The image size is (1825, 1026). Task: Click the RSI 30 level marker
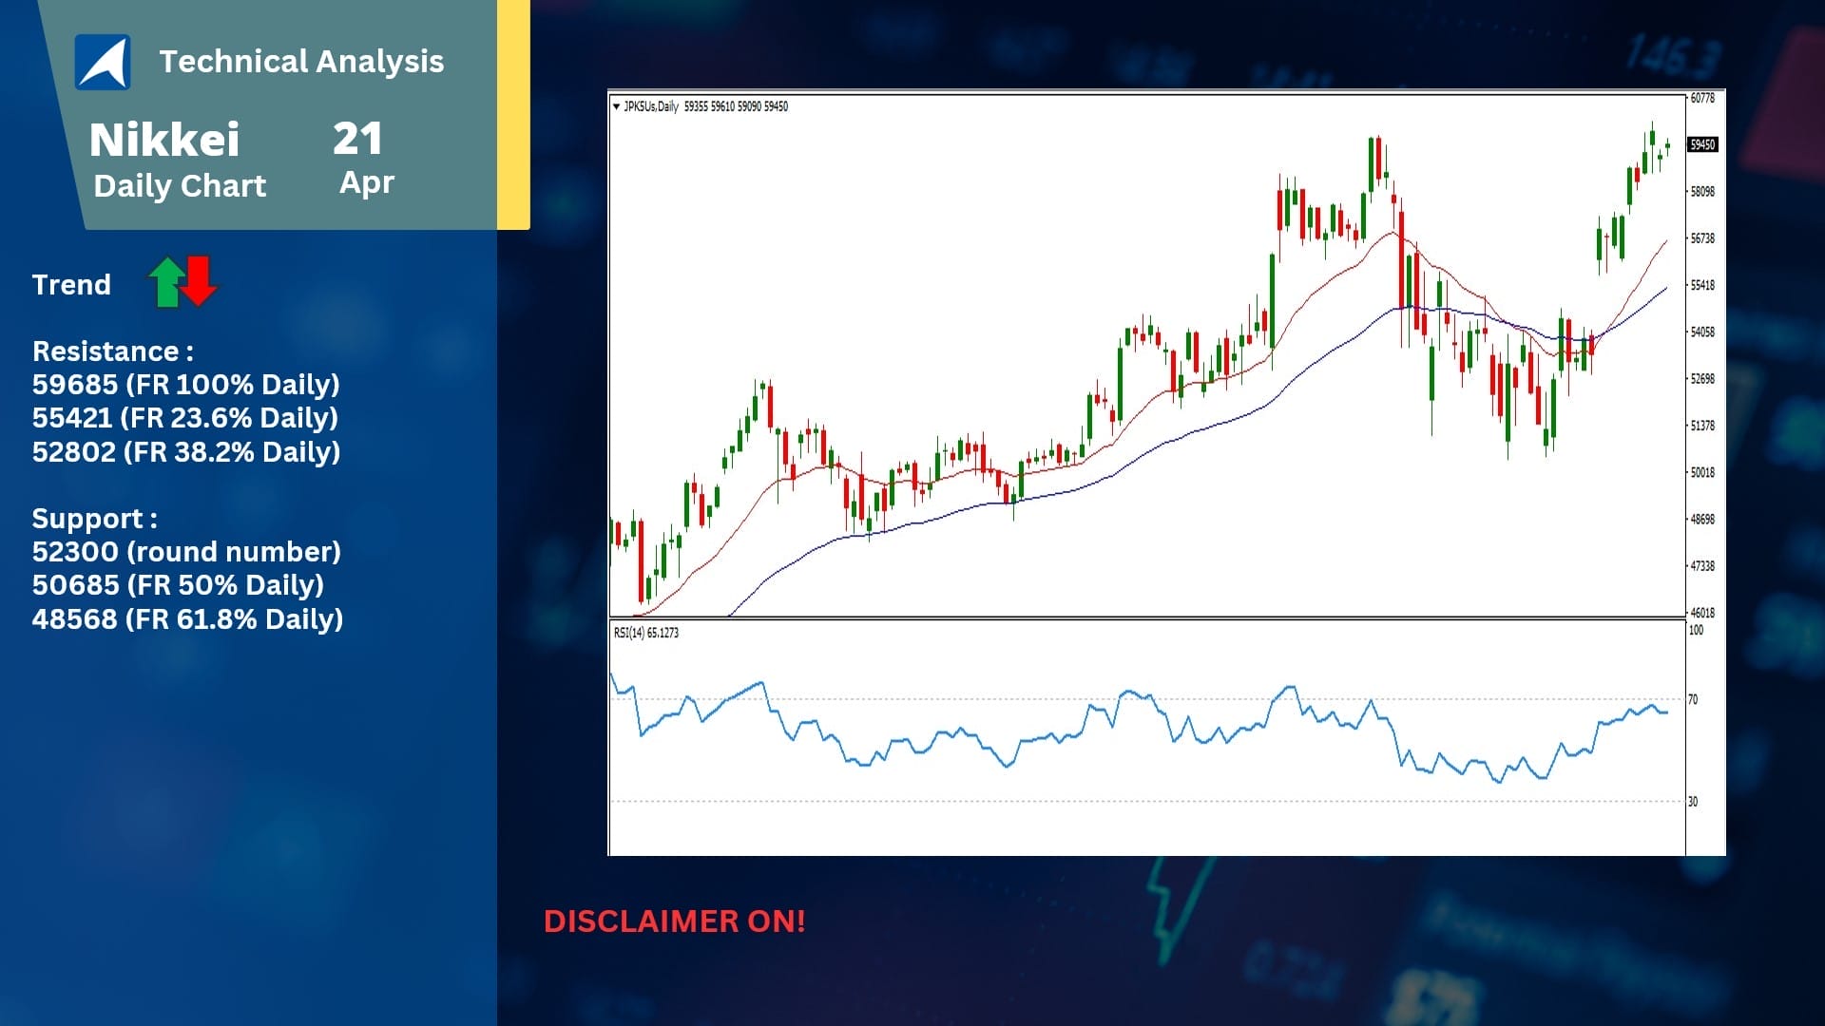coord(1693,802)
